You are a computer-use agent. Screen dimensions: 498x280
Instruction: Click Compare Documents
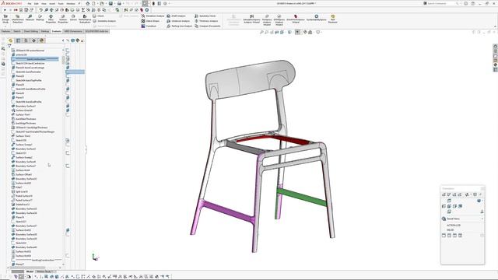click(x=208, y=26)
